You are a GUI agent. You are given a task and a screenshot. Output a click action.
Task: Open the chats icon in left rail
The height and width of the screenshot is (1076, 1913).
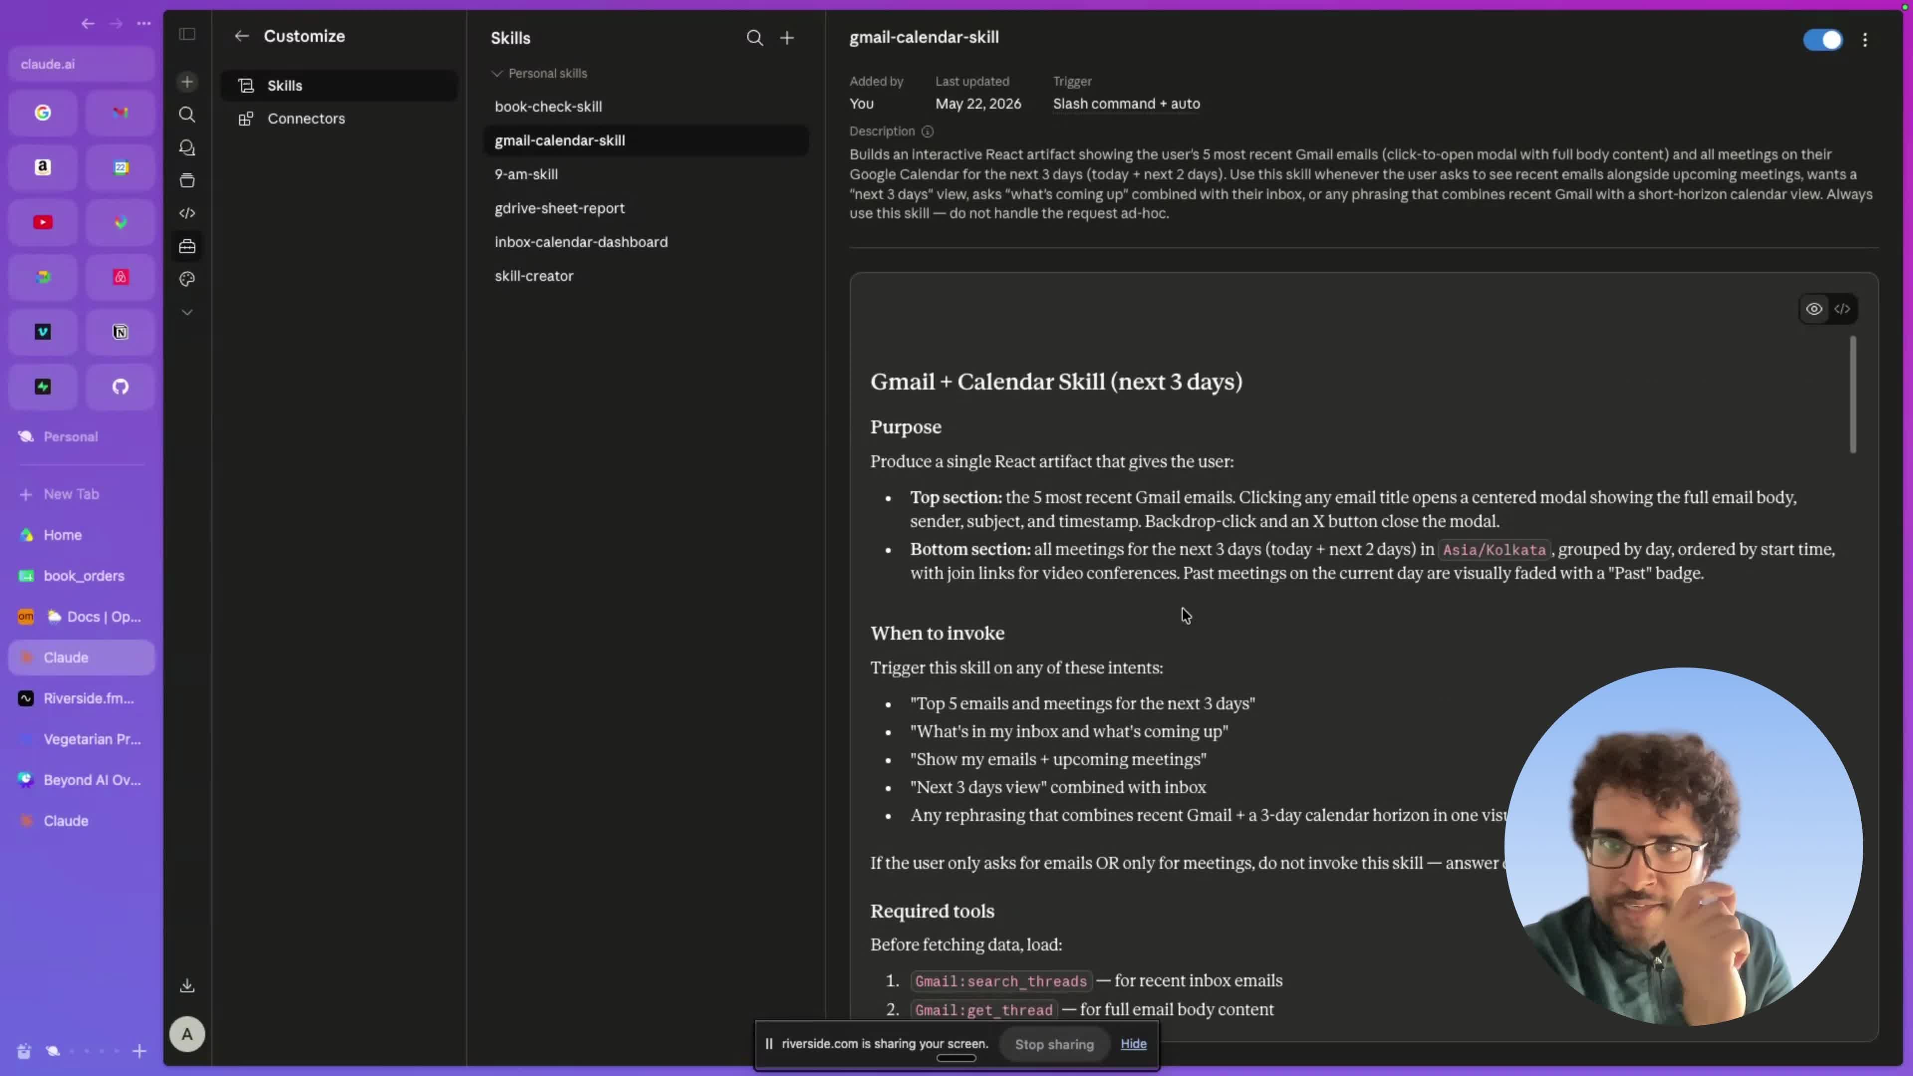187,148
